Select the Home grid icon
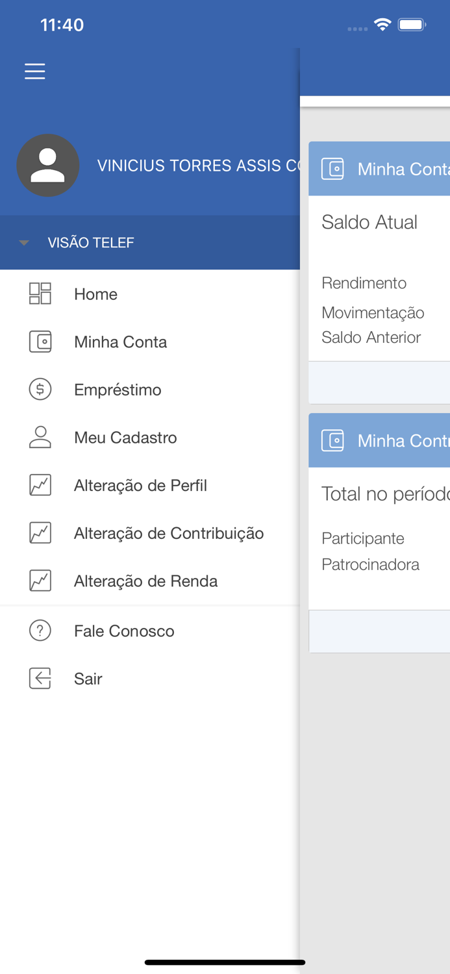 coord(40,293)
